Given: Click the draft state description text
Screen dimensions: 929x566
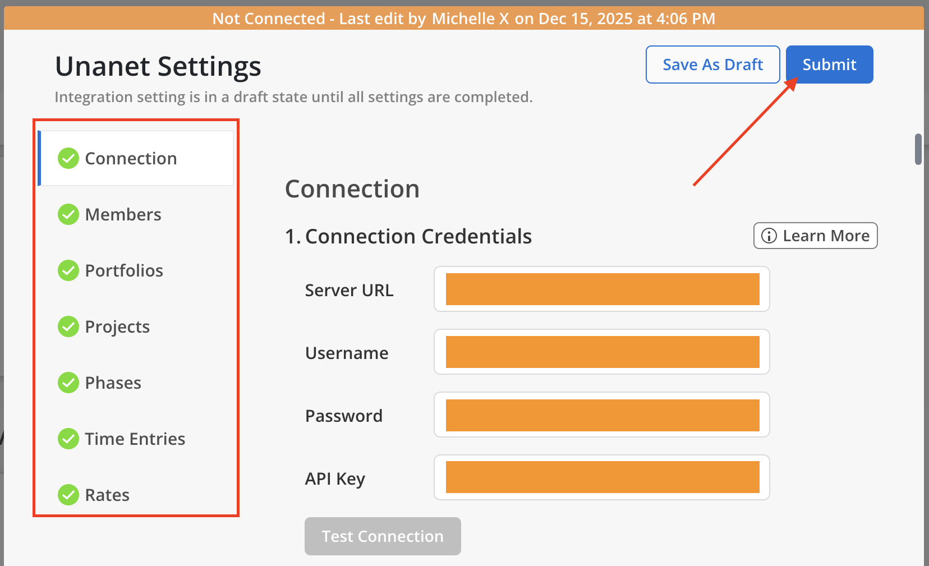Looking at the screenshot, I should 293,97.
